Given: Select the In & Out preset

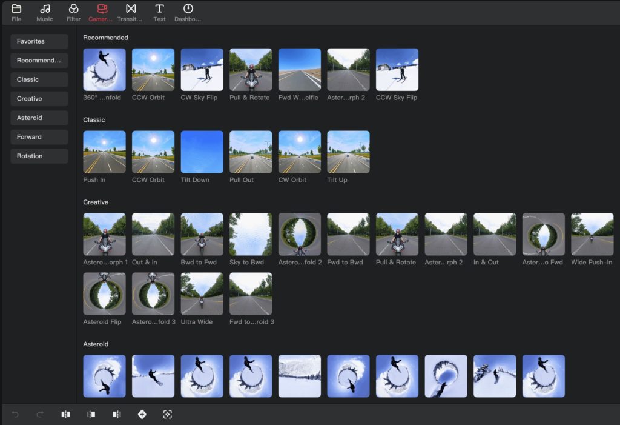Looking at the screenshot, I should [495, 235].
